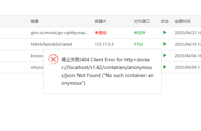Image resolution: width=201 pixels, height=131 pixels.
Task: Click the red X error icon in the popup
Action: pyautogui.click(x=53, y=59)
